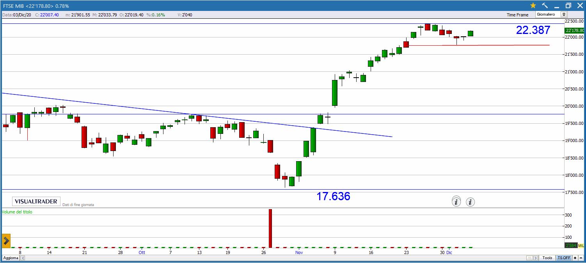The image size is (586, 263).
Task: Click the percent change %: 0.16%
Action: 156,15
